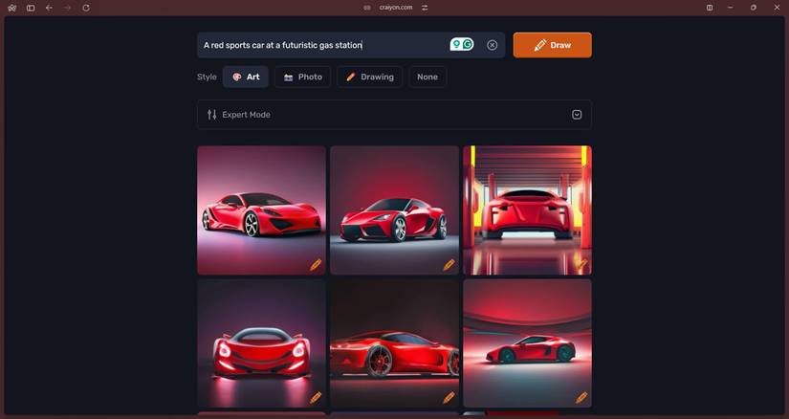Screen dimensions: 789x419
Task: Open the side-view car on teal floor image
Action: tap(527, 343)
